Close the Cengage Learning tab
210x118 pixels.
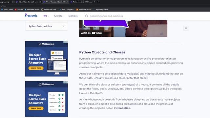pyautogui.click(x=13, y=2)
